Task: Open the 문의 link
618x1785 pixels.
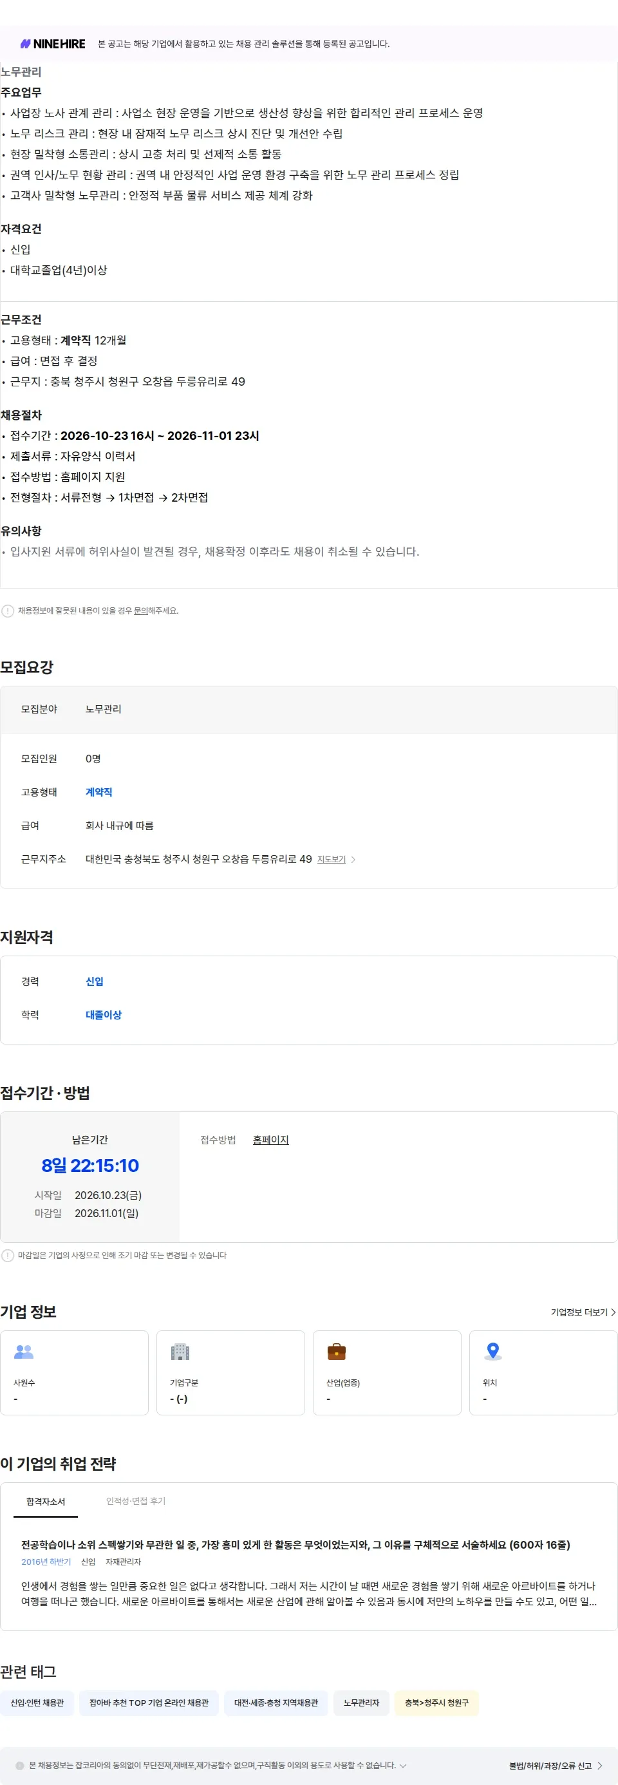Action: (x=140, y=610)
